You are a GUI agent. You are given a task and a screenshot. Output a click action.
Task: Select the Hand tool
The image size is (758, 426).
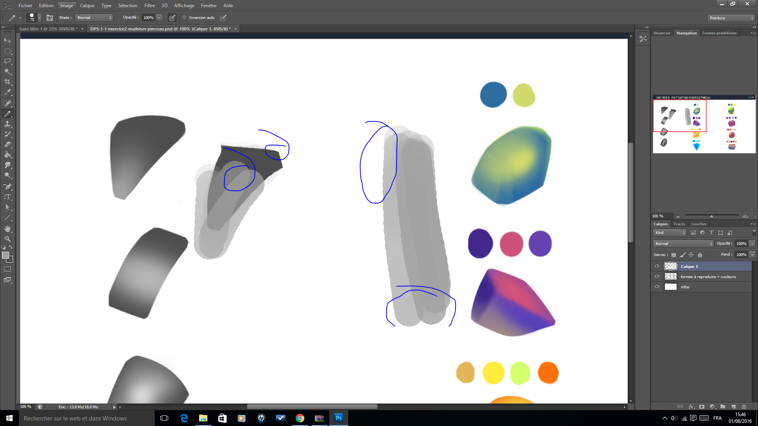point(8,229)
